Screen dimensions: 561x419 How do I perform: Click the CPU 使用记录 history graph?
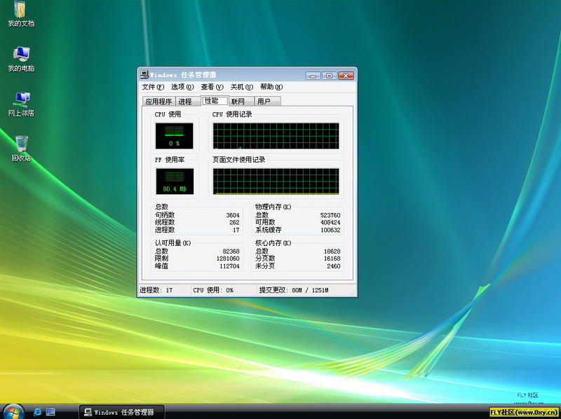pos(276,136)
